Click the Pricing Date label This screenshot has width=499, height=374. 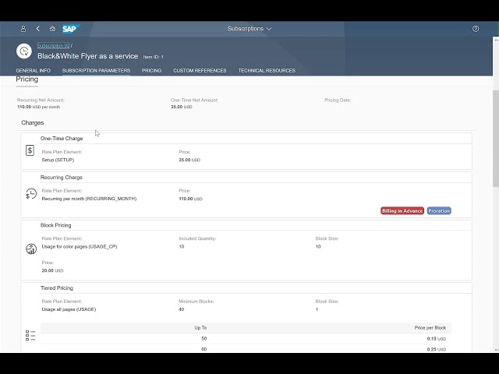click(x=338, y=101)
